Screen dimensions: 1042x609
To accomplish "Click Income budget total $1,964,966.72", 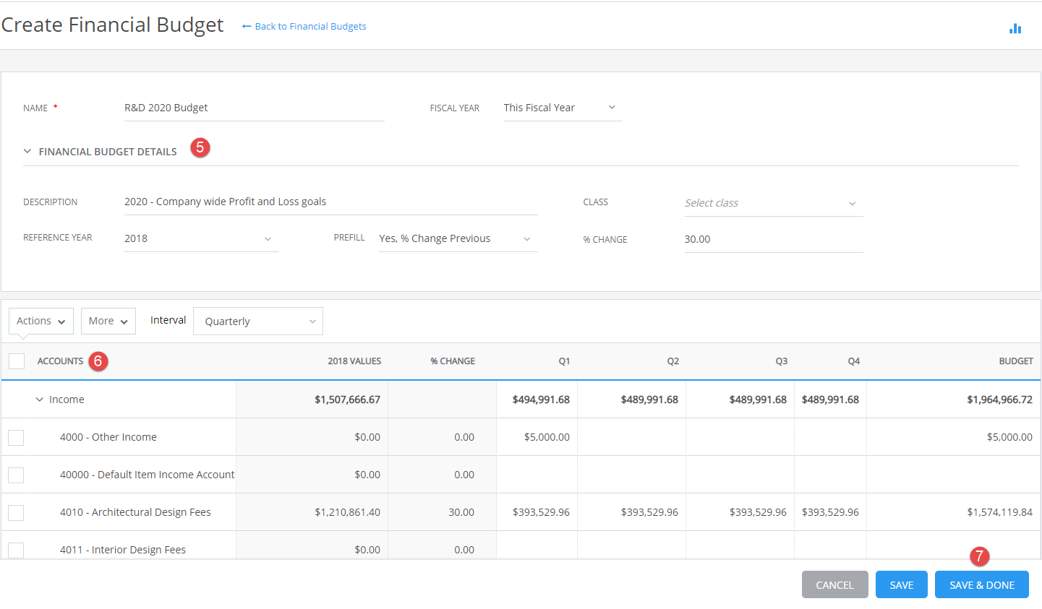I will 999,399.
